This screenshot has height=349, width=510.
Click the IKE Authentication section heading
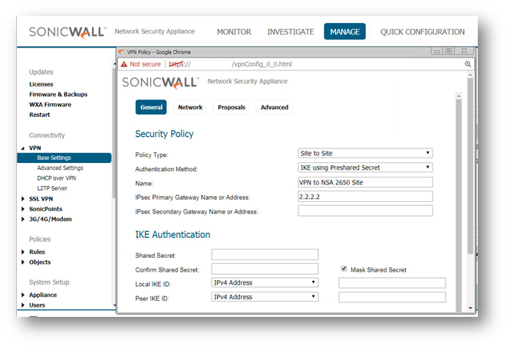click(x=173, y=234)
